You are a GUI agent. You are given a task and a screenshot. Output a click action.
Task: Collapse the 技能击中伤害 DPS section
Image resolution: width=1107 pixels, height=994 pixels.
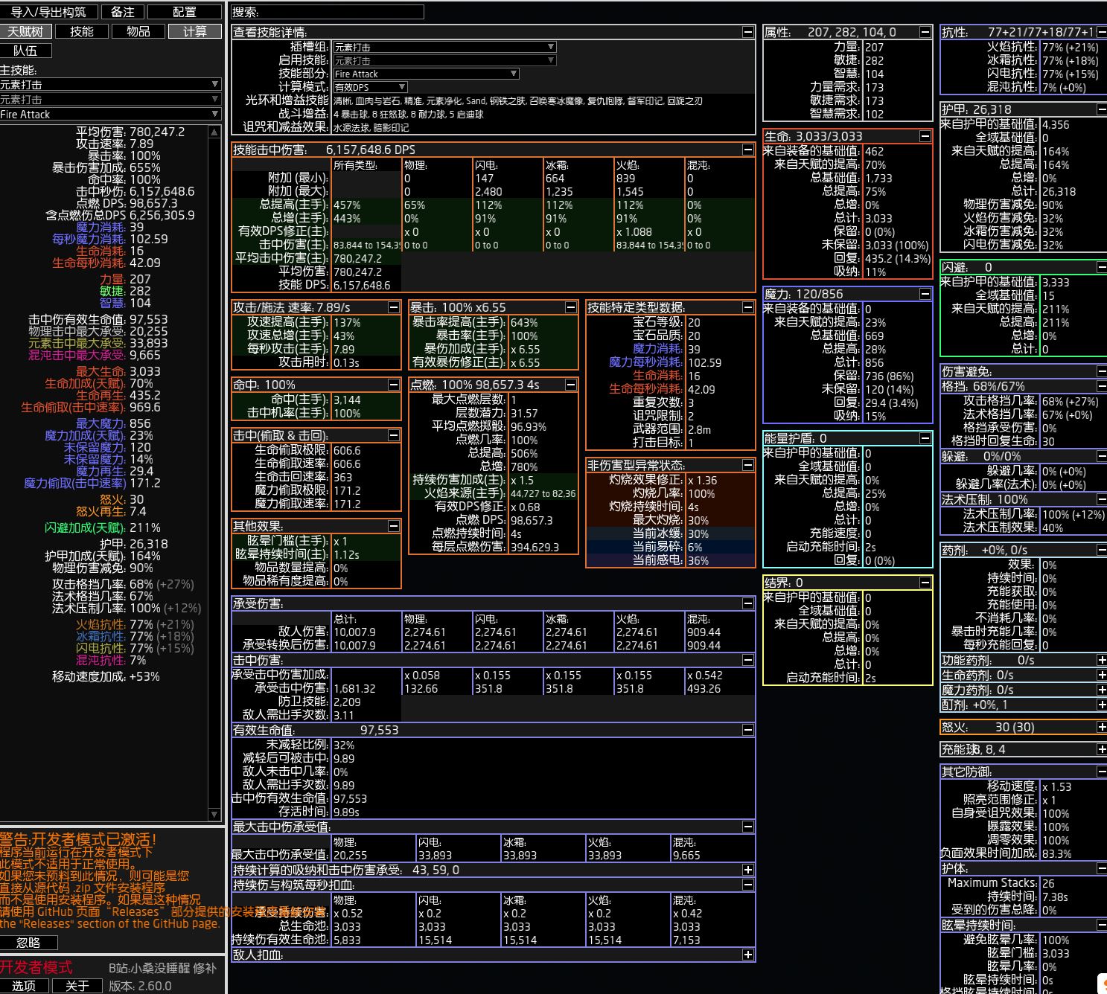tap(747, 150)
